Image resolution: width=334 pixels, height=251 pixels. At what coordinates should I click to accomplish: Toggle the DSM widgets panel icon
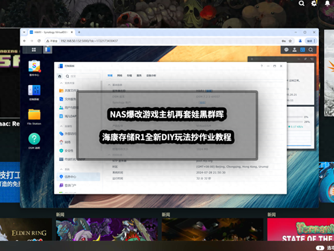[x=303, y=50]
